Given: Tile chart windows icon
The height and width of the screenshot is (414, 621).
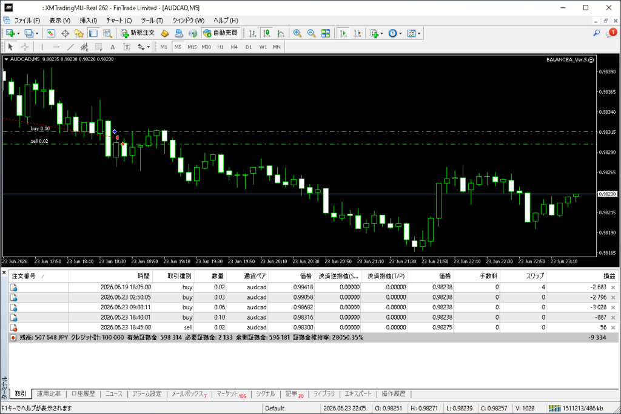Looking at the screenshot, I should [x=326, y=34].
